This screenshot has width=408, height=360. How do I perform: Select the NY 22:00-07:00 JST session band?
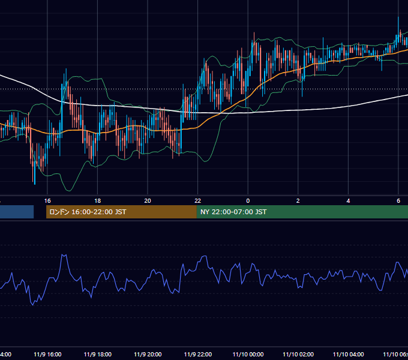[302, 212]
